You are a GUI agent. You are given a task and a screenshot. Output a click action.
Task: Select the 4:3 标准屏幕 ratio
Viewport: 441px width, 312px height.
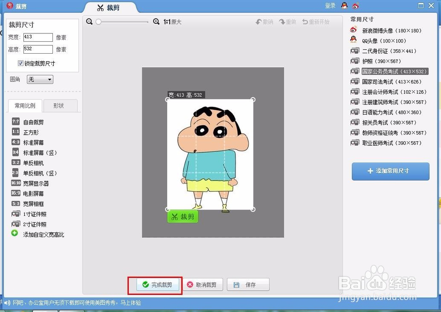point(27,143)
